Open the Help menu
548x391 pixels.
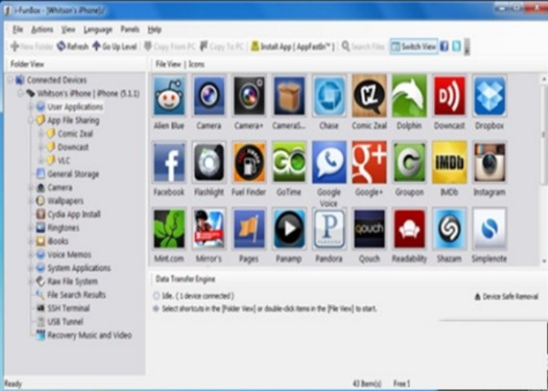pos(154,30)
